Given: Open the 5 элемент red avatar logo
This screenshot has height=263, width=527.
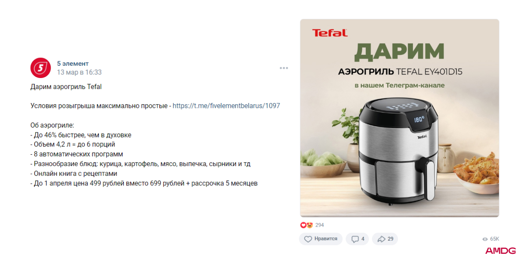Looking at the screenshot, I should click(41, 68).
